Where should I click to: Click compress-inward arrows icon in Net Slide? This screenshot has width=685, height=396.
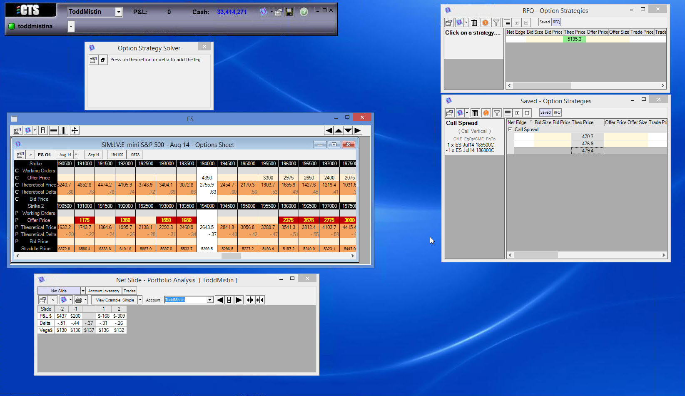[260, 300]
